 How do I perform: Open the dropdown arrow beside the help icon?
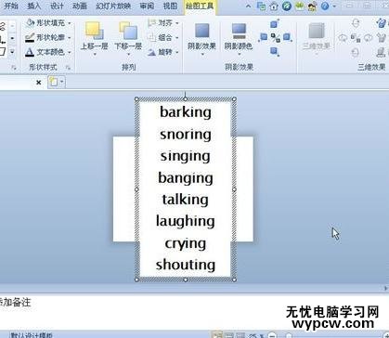[334, 6]
